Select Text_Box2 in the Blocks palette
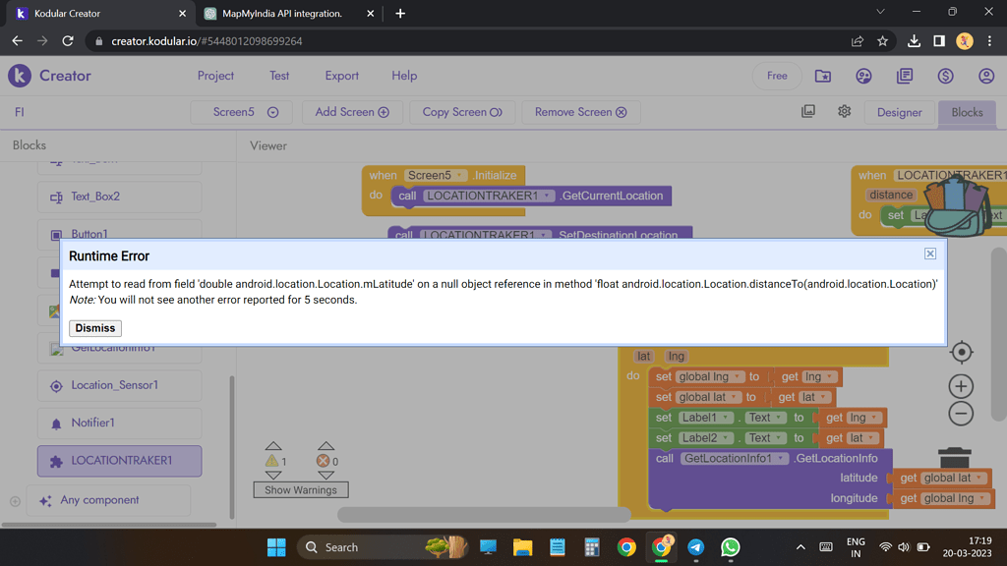This screenshot has height=566, width=1007. [119, 197]
